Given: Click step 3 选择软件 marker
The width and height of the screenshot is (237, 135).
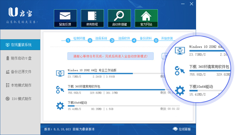Looking at the screenshot, I should tap(112, 41).
